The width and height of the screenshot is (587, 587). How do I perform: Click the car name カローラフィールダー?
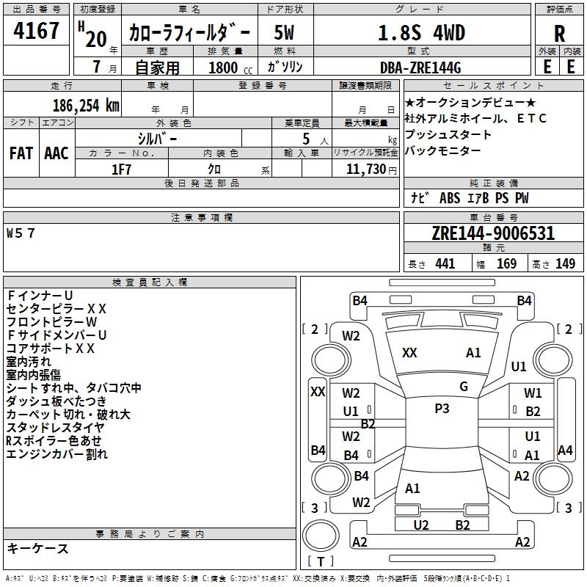click(189, 33)
